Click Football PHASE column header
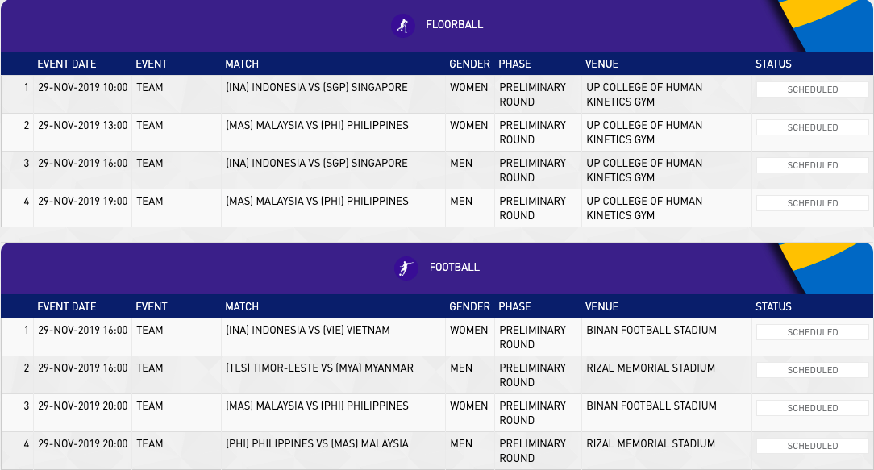 pos(514,306)
